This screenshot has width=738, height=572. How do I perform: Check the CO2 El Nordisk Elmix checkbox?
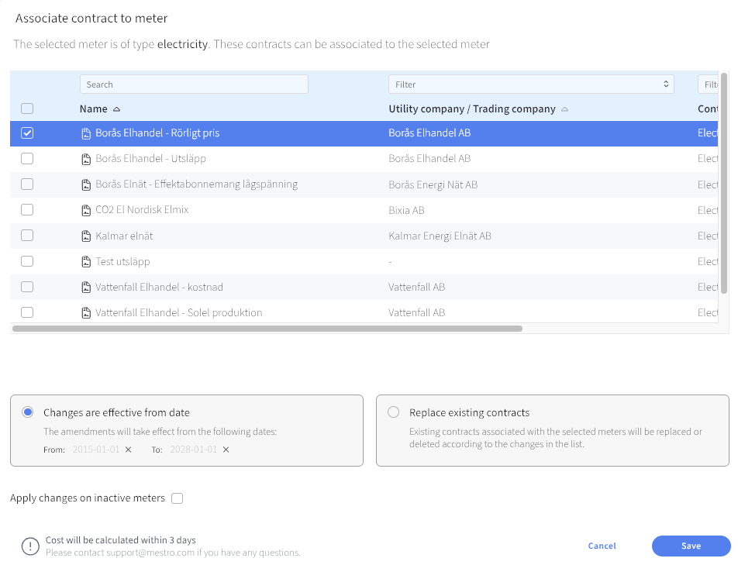tap(27, 210)
